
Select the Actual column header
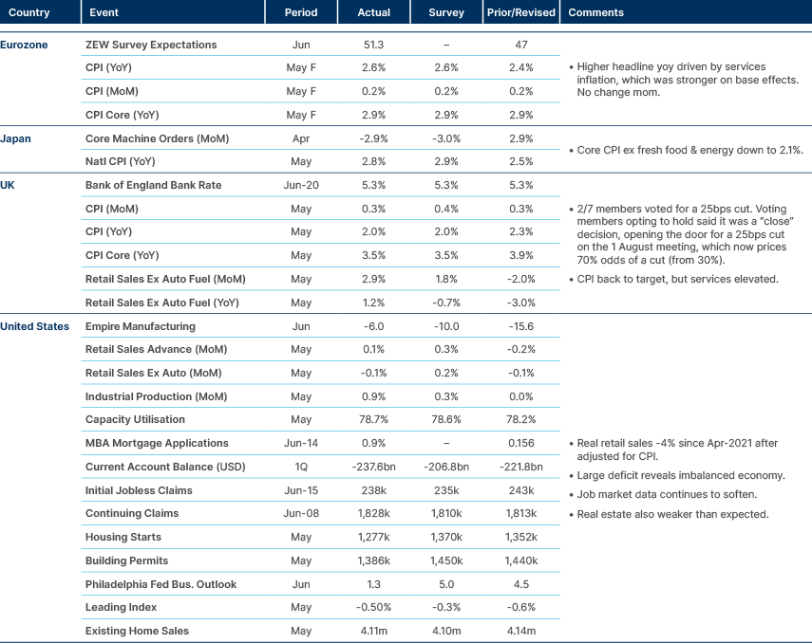[374, 13]
